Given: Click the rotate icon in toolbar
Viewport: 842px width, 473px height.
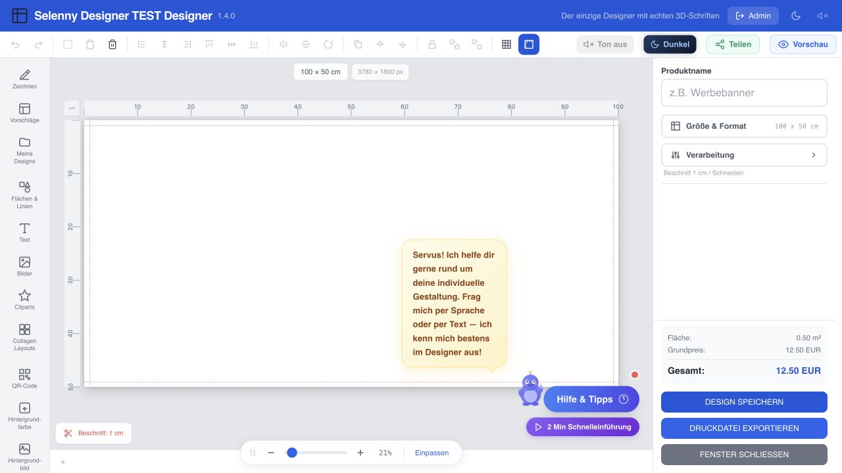Looking at the screenshot, I should point(328,45).
